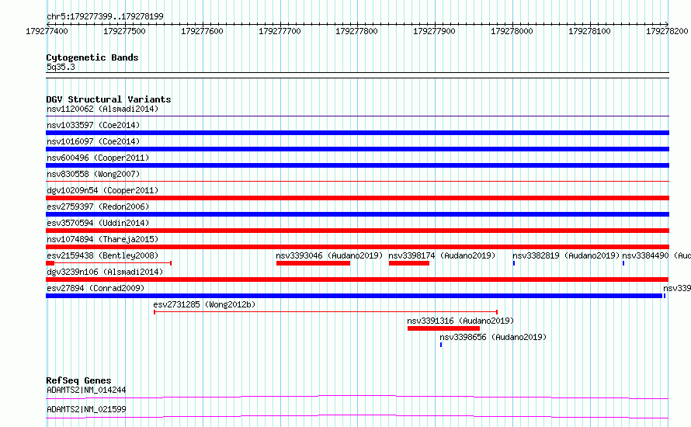Viewport: 691px width, 427px height.
Task: Click ruler position 179277700
Action: 280,31
